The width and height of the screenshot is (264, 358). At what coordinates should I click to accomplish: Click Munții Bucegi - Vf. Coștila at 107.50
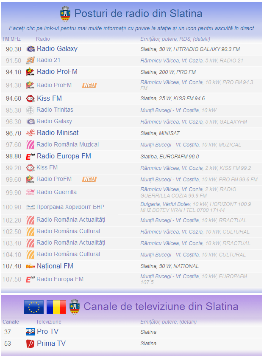click(x=170, y=276)
